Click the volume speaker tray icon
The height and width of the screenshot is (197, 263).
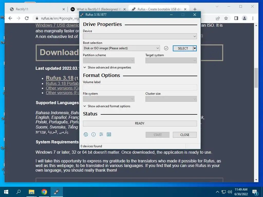coord(230,192)
